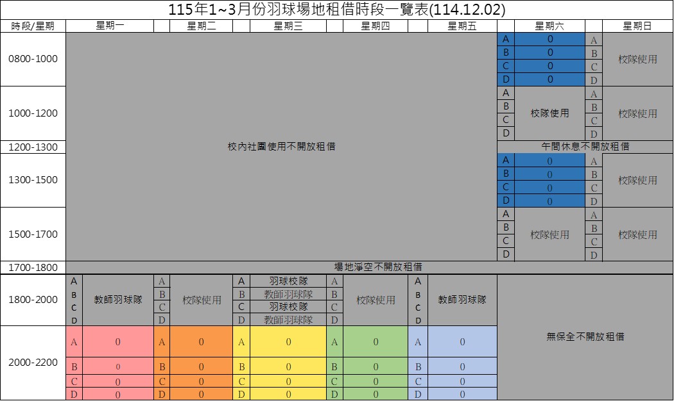Viewport: 674px width, 401px height.
Task: Click Tuesday 2000-2200 court A orange cell
Action: click(201, 342)
